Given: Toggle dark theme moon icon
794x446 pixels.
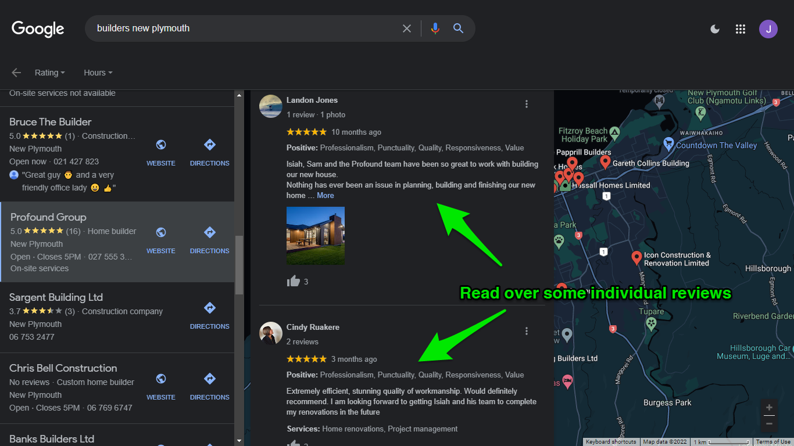Looking at the screenshot, I should point(716,29).
